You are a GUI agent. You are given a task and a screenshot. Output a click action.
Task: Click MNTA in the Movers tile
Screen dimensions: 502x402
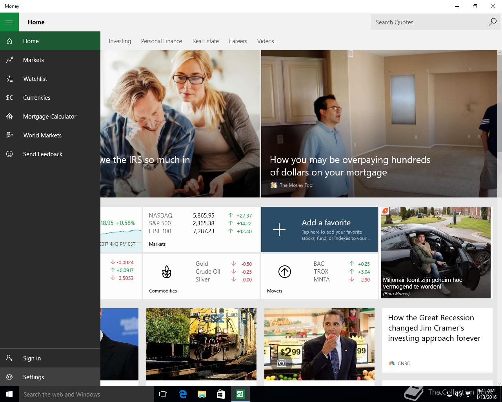(x=322, y=279)
